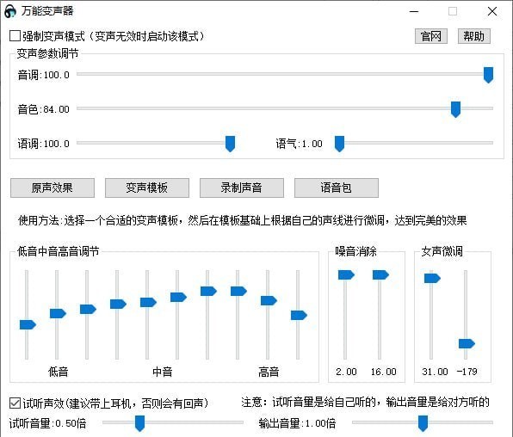Click the 语调 intonation slider handle
This screenshot has width=513, height=437.
click(x=231, y=144)
